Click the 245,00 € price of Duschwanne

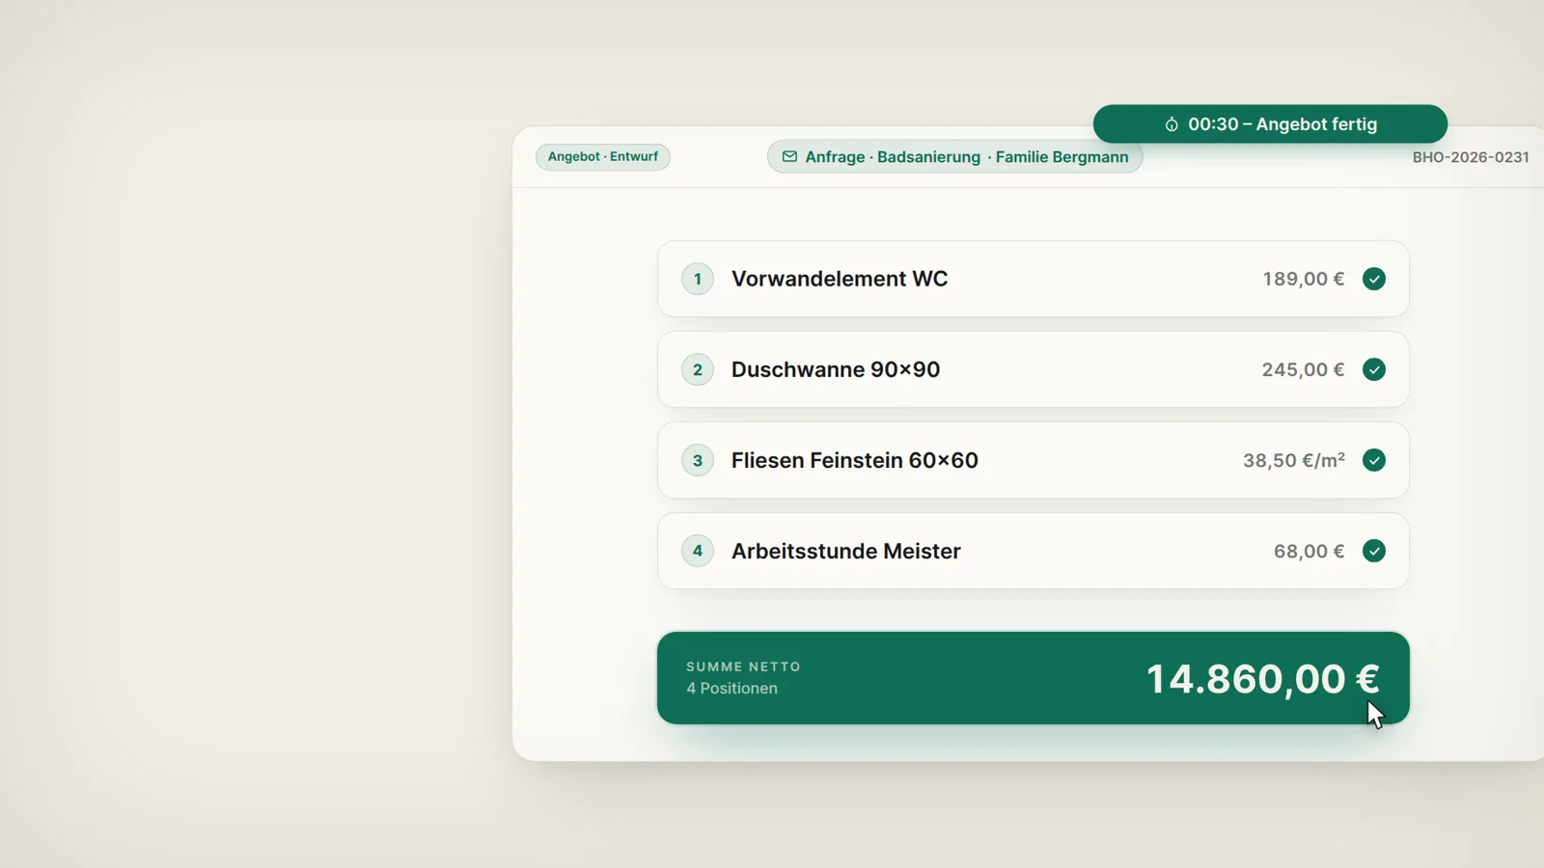point(1303,369)
